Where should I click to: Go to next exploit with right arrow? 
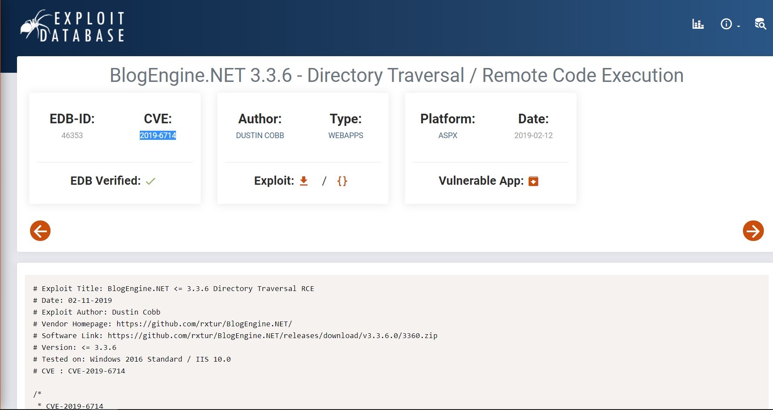[753, 230]
